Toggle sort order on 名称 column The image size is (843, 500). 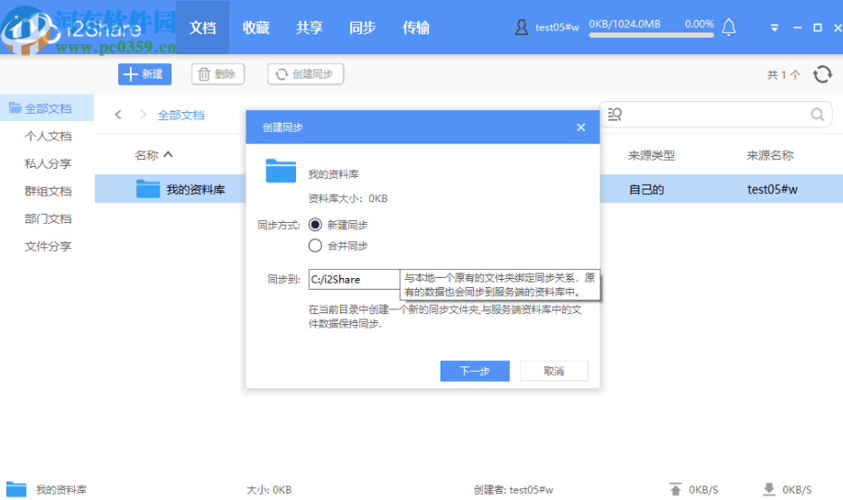168,155
